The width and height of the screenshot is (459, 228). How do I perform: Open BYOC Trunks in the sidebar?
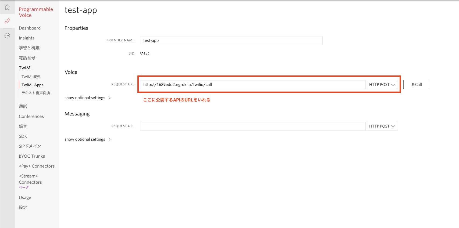tap(32, 156)
